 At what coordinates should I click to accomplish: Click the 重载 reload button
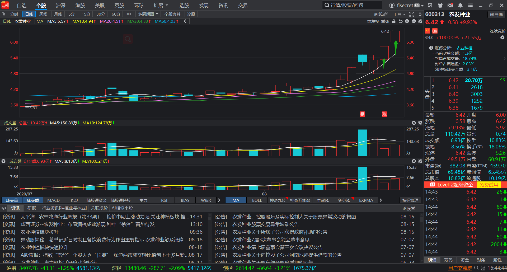tap(385, 22)
